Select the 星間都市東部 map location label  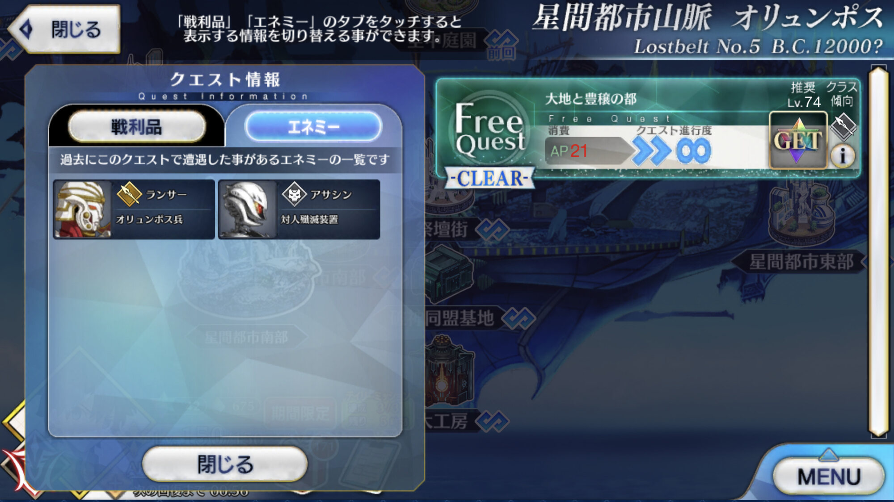point(801,262)
